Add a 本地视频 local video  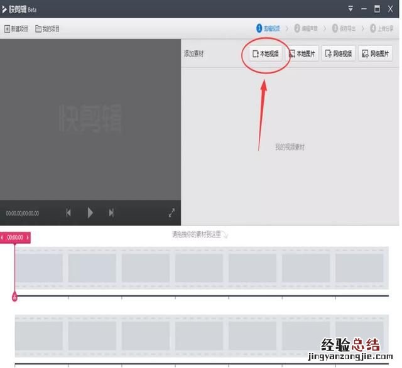coord(266,53)
